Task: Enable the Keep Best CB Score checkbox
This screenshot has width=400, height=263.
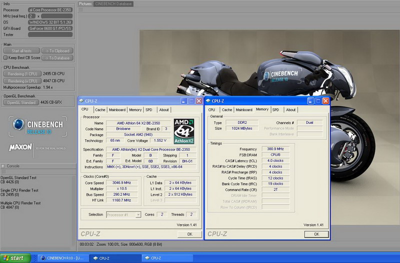Action: point(5,57)
